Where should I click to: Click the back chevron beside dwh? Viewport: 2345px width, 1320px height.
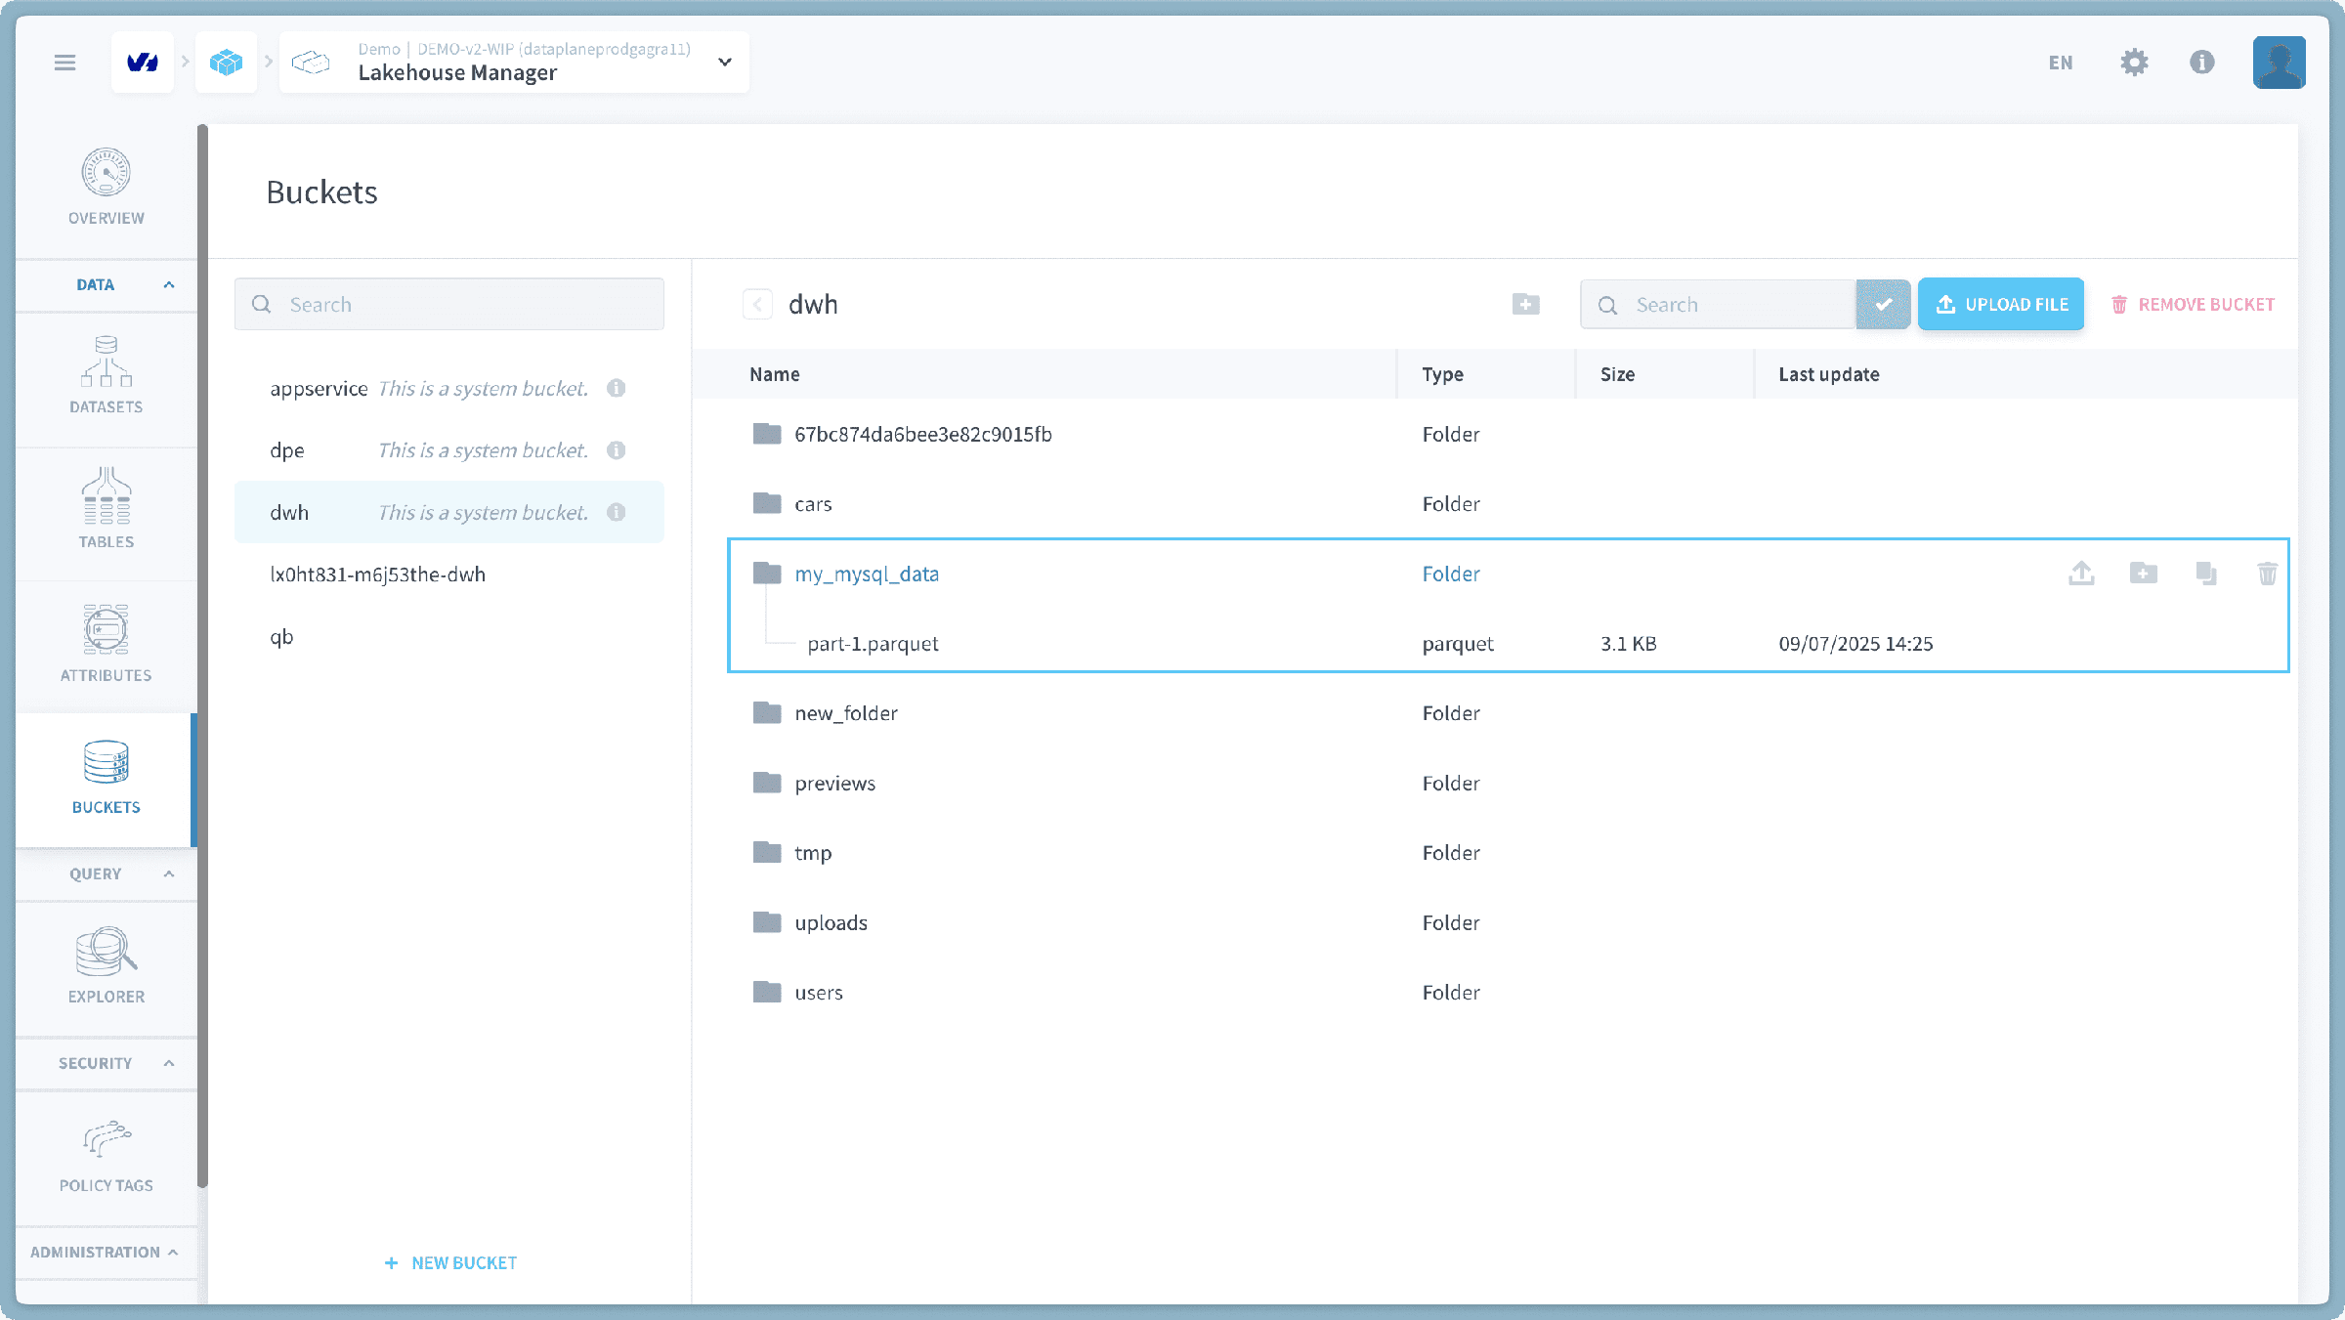tap(758, 305)
